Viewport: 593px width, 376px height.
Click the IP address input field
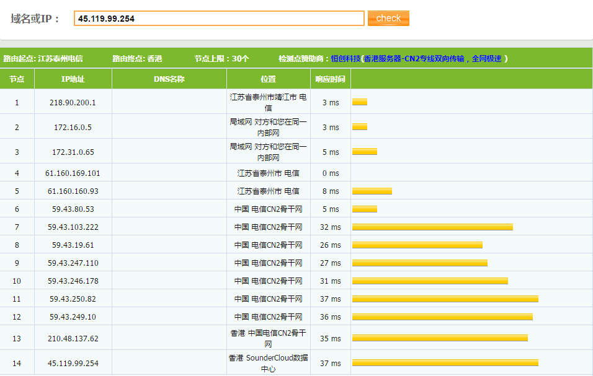218,19
